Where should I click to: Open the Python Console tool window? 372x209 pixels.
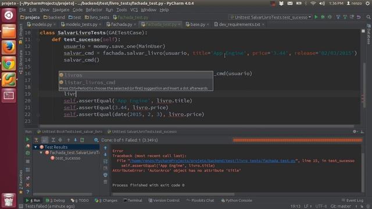(237, 200)
